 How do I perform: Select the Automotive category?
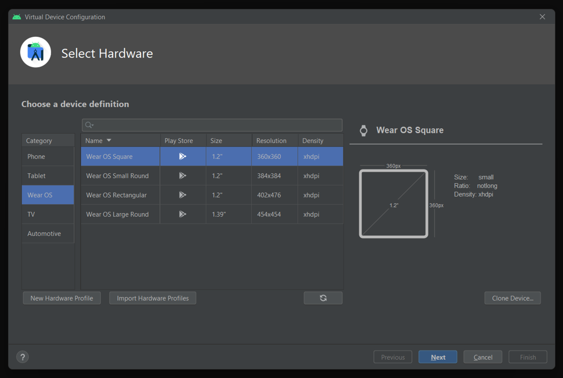click(48, 233)
